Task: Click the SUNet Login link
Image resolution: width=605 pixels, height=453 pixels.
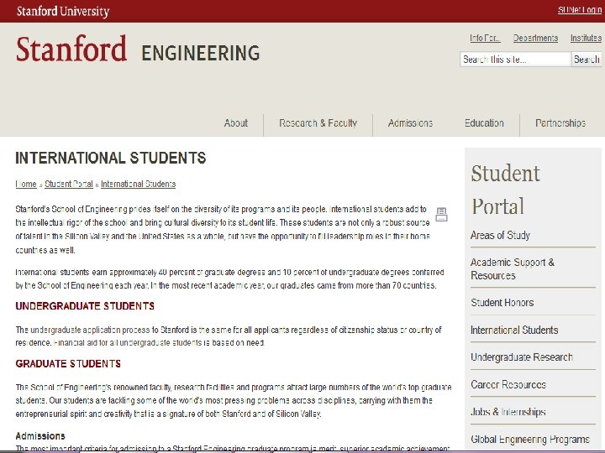Action: tap(580, 10)
